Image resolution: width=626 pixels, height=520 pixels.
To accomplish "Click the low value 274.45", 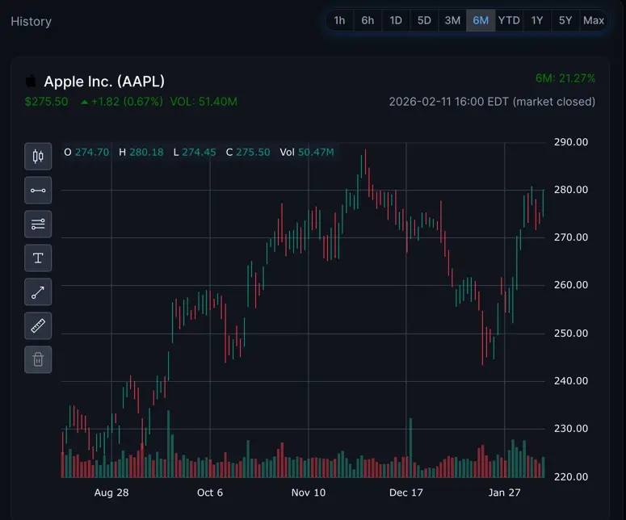I will point(199,152).
